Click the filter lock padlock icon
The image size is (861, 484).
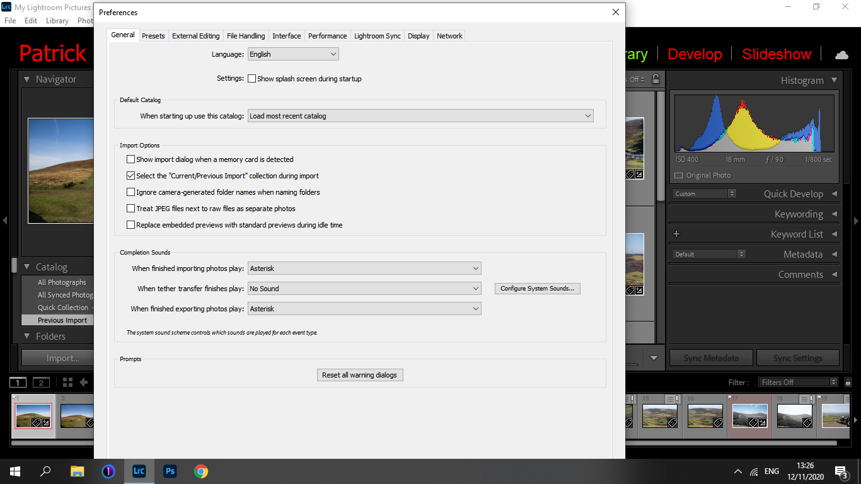coord(656,79)
